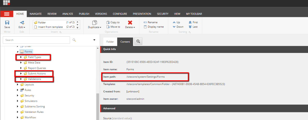Click the red Delete X icon
Screen dimensions: 308x120
130,23
